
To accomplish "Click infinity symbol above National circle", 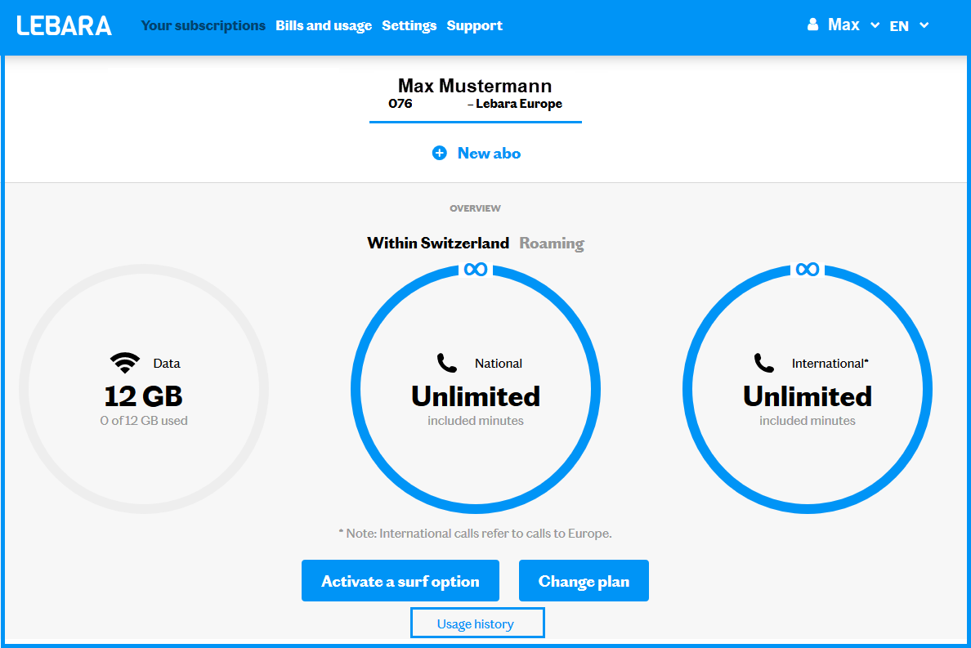I will pos(476,269).
